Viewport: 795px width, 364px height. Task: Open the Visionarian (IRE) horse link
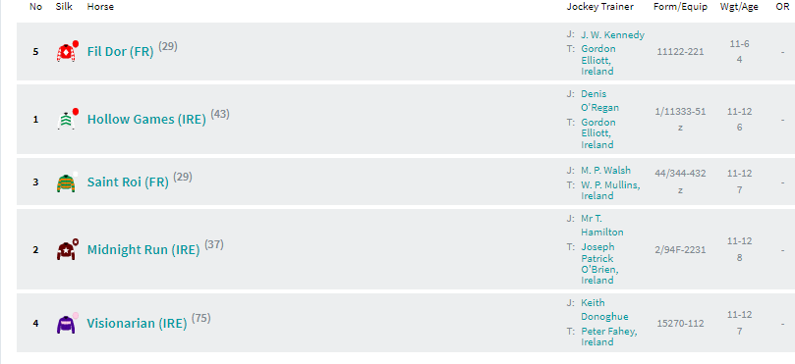(x=137, y=323)
